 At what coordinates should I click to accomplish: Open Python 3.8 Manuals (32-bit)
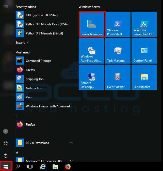pyautogui.click(x=44, y=33)
